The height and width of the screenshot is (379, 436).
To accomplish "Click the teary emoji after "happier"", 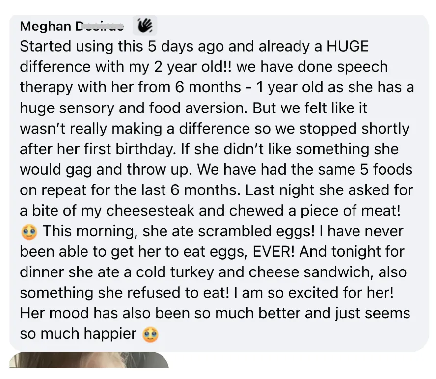I will coord(150,335).
